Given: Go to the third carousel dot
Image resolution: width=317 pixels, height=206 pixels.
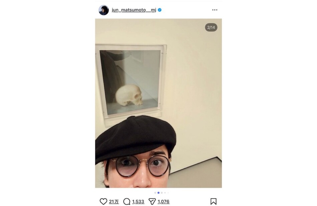Looking at the screenshot, I should (162, 193).
